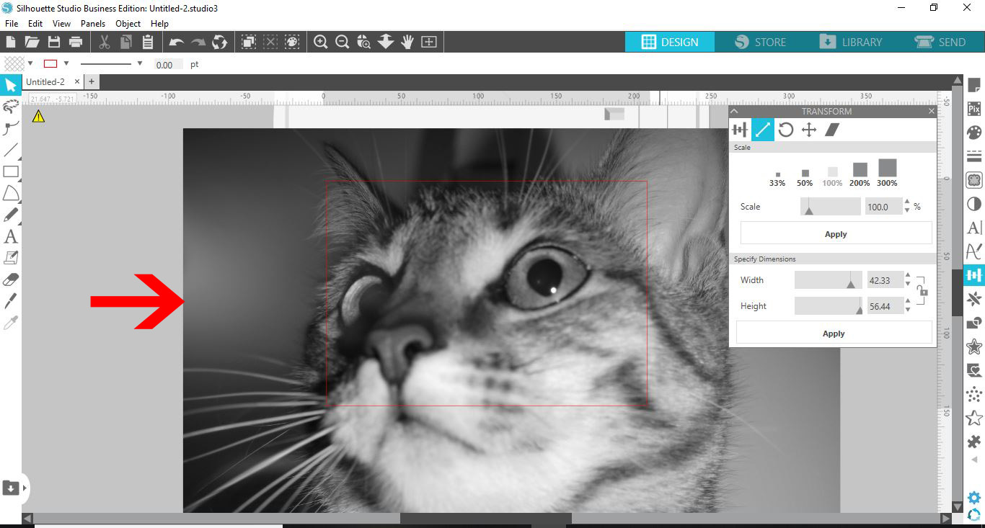The height and width of the screenshot is (528, 985).
Task: Open the File menu
Action: (12, 24)
